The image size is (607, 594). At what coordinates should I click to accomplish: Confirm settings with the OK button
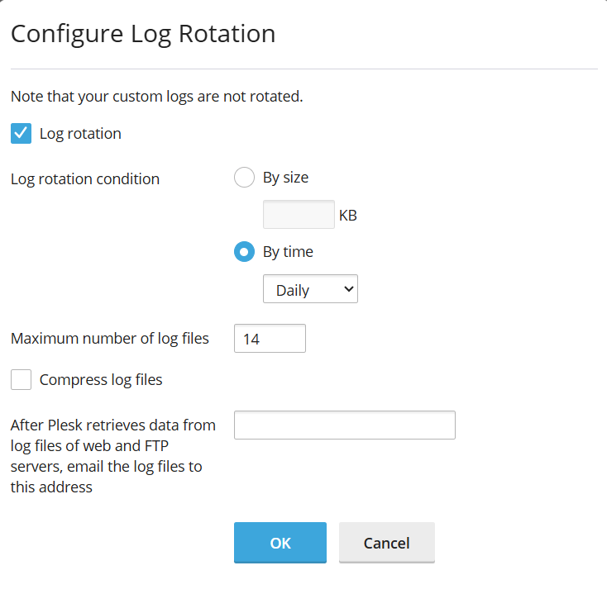click(x=280, y=543)
